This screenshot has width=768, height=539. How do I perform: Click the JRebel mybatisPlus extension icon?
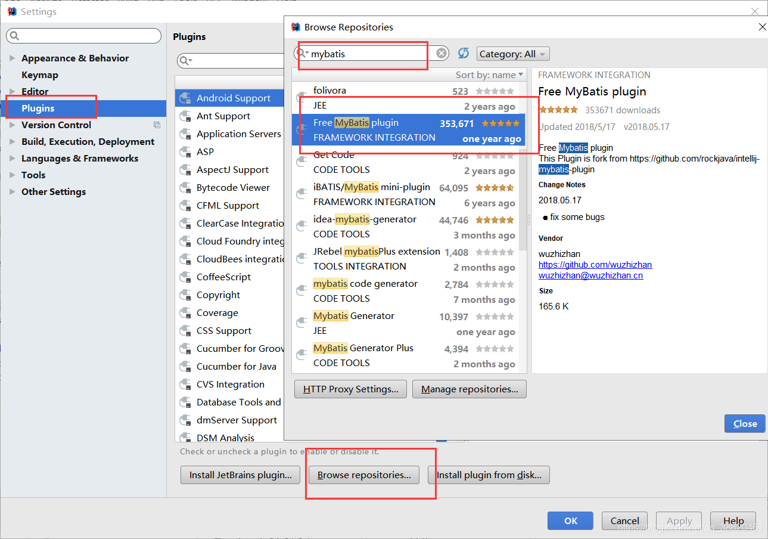(301, 259)
